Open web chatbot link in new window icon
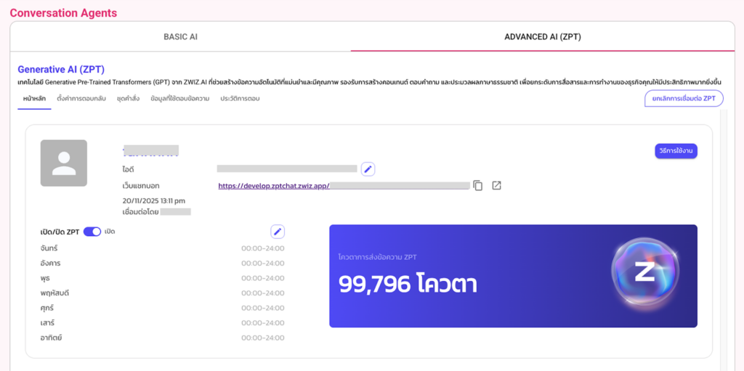This screenshot has width=744, height=371. [x=496, y=185]
